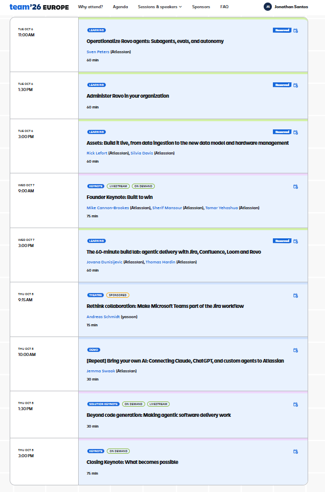Select Thu Oct 8 10:00 AM time cell
This screenshot has height=492, width=325.
[44, 364]
